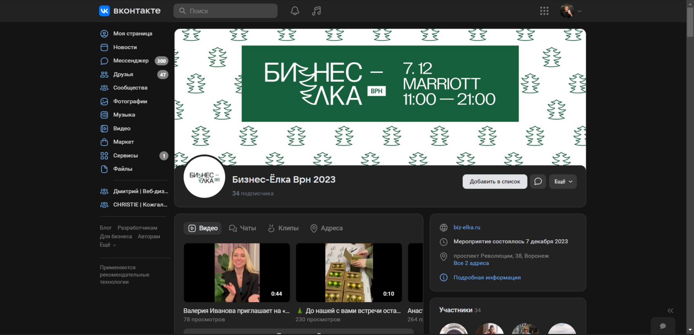Play the Валерия Иванова video thumbnail
Image resolution: width=694 pixels, height=335 pixels.
pos(237,273)
